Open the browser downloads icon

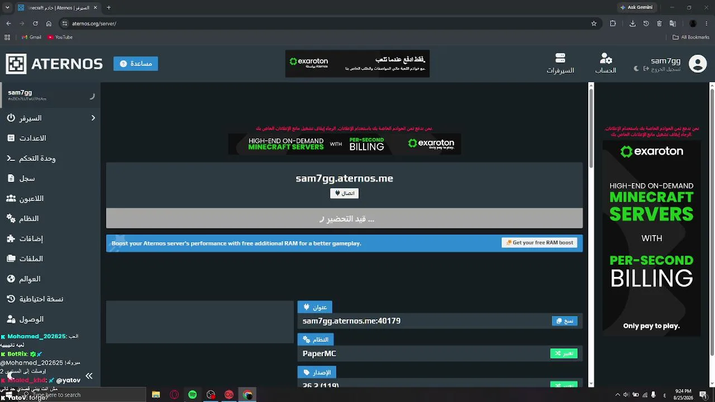click(x=632, y=23)
